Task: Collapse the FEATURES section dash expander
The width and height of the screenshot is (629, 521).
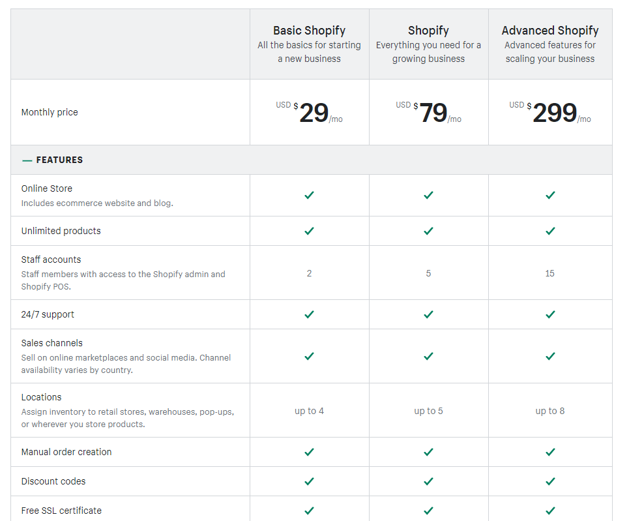Action: (27, 160)
